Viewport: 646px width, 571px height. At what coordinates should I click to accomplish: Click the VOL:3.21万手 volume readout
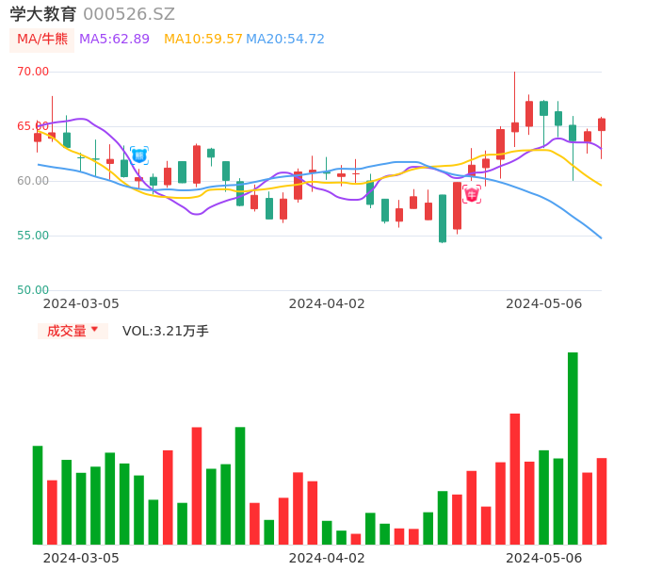tap(165, 331)
